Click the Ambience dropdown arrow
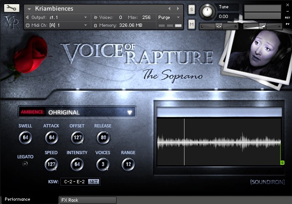 tap(130, 112)
